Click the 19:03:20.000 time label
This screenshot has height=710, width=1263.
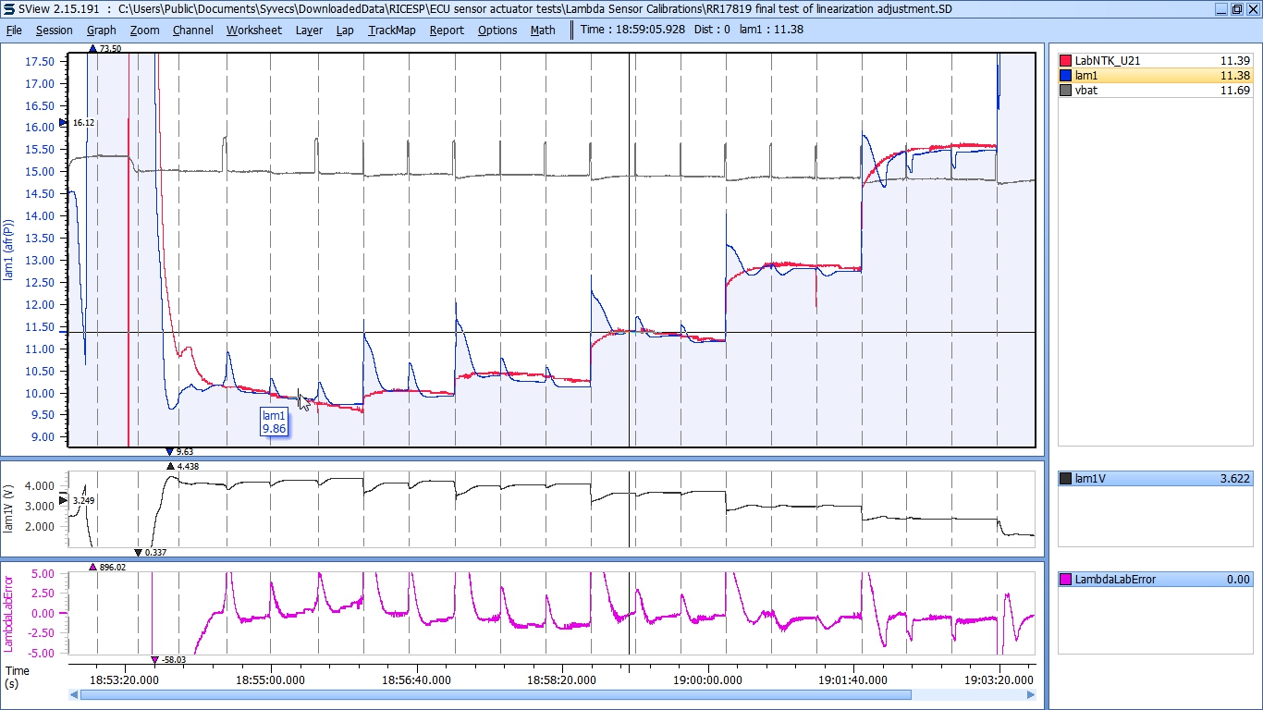(x=999, y=679)
